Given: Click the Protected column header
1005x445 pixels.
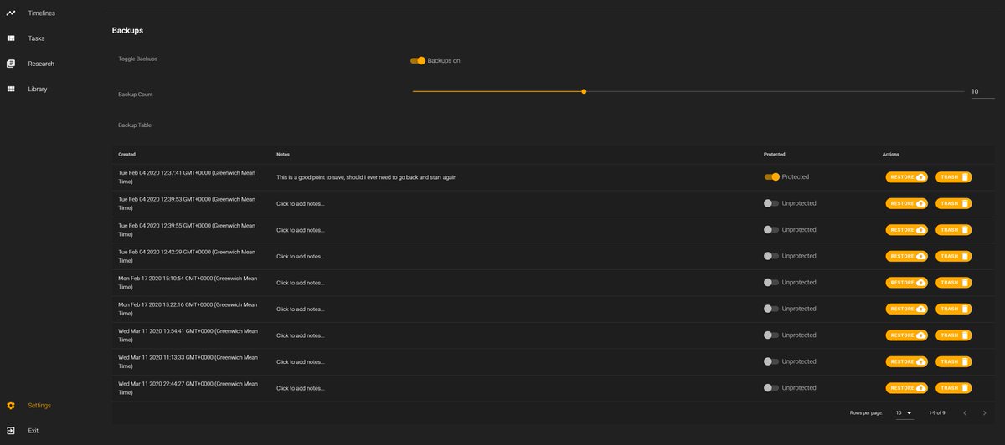Looking at the screenshot, I should click(x=775, y=155).
